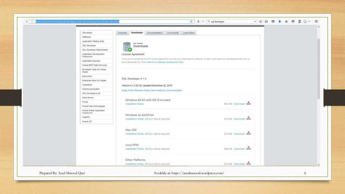Open the Documentation tab
Screen dimensions: 345x194
point(155,33)
